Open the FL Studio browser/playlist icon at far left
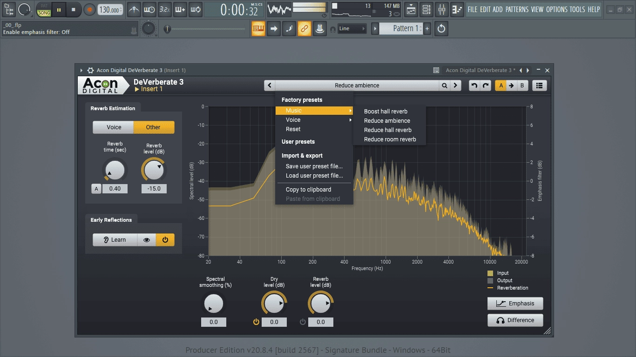Screen dimensions: 636x357 pos(8,9)
